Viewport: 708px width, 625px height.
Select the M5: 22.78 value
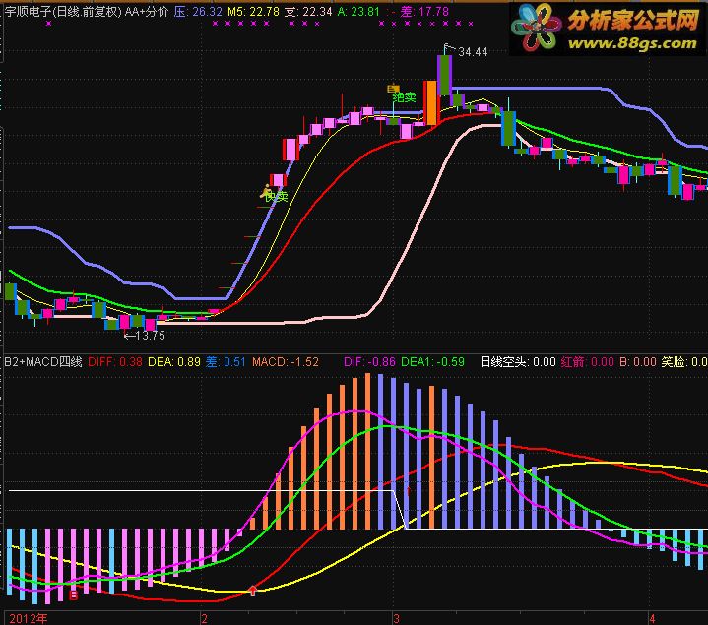coord(253,11)
